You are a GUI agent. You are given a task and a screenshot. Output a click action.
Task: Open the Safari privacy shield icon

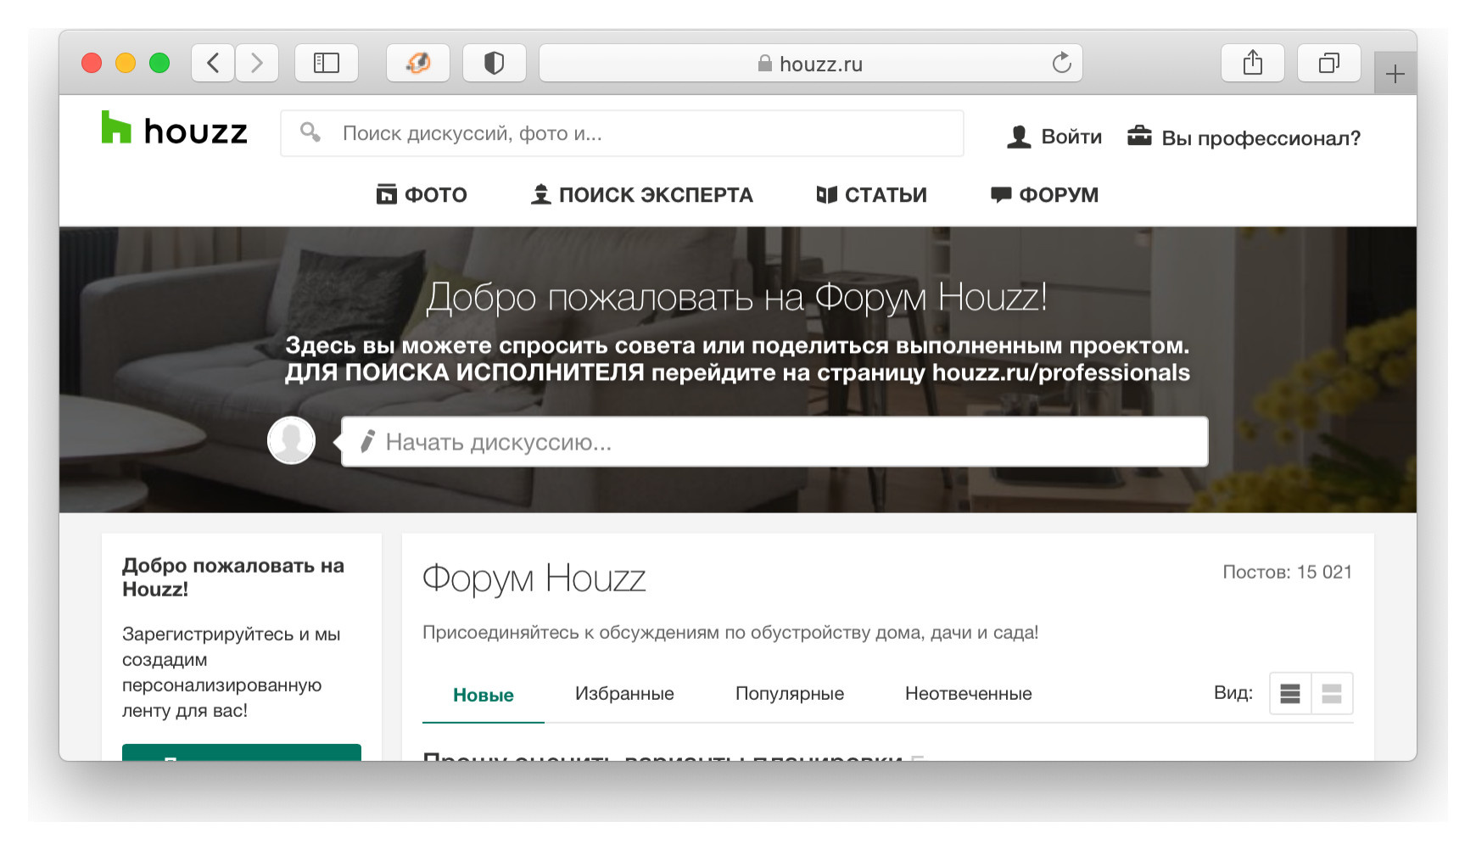pyautogui.click(x=495, y=62)
